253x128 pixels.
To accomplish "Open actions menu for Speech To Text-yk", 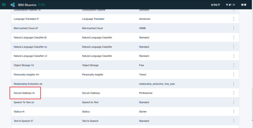I will (233, 102).
